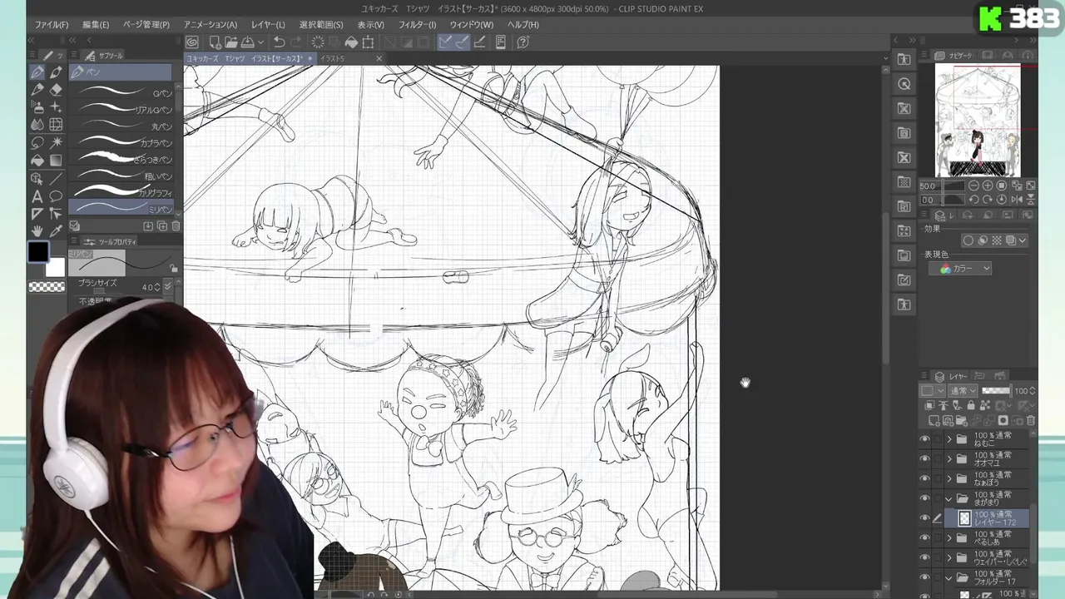The image size is (1065, 599).
Task: Select the Lasso selection tool
Action: point(37,143)
